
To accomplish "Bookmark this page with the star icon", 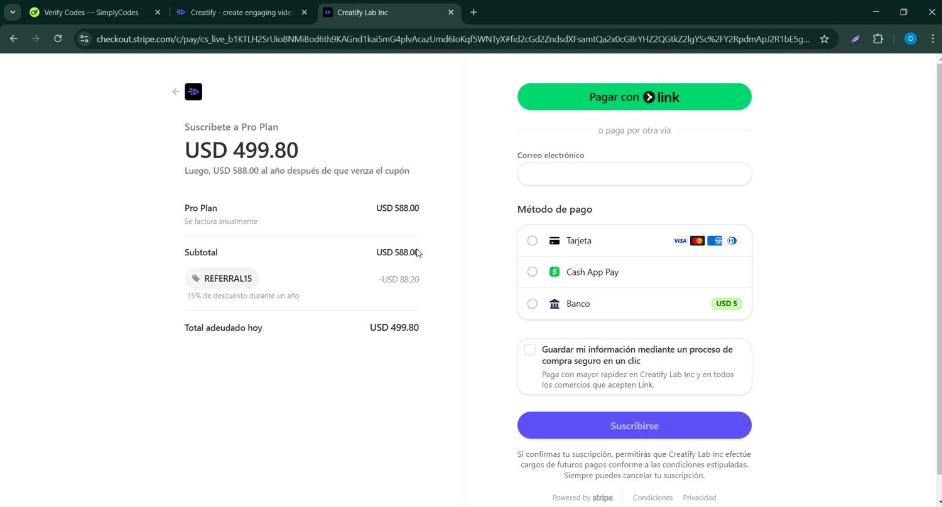I will click(x=825, y=39).
